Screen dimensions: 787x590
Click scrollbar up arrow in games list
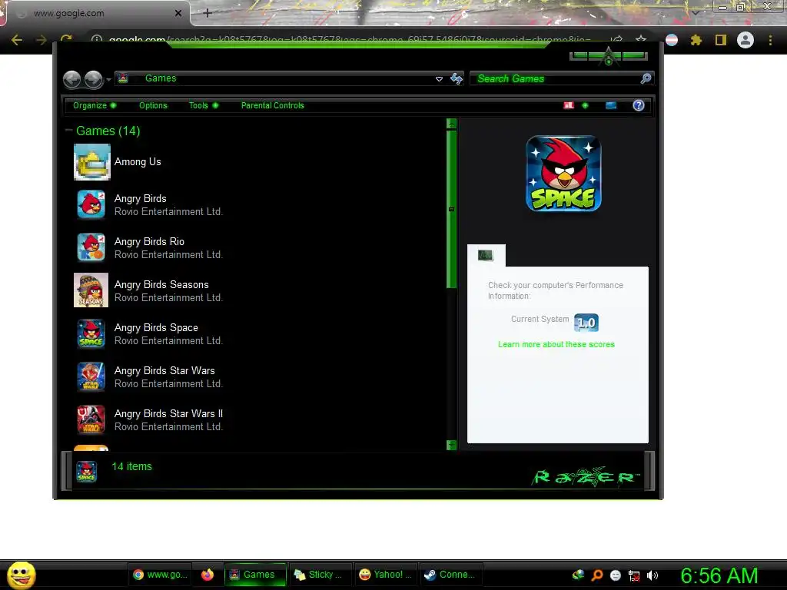451,124
